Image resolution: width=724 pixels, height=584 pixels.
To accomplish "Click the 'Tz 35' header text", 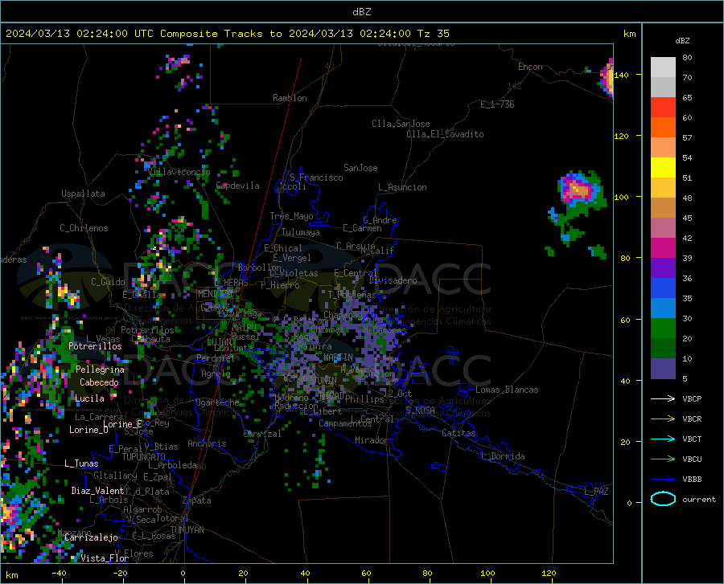I will [433, 34].
